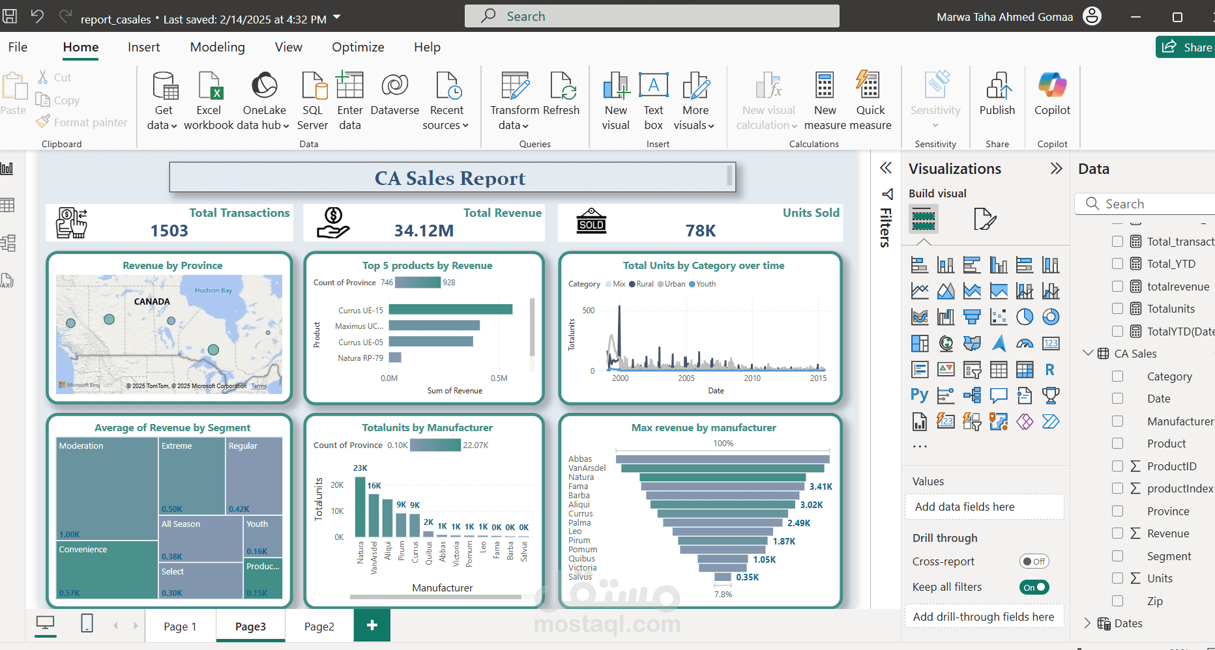
Task: Check the Category field
Action: (x=1118, y=376)
